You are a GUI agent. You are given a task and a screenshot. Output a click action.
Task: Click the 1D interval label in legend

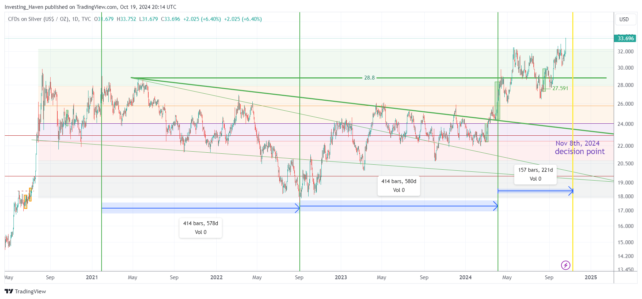pyautogui.click(x=75, y=19)
